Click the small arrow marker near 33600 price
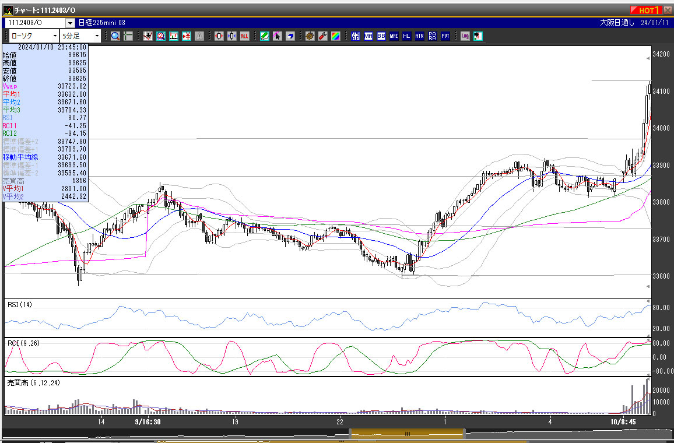Viewport: 674px width, 443px height. (x=648, y=286)
